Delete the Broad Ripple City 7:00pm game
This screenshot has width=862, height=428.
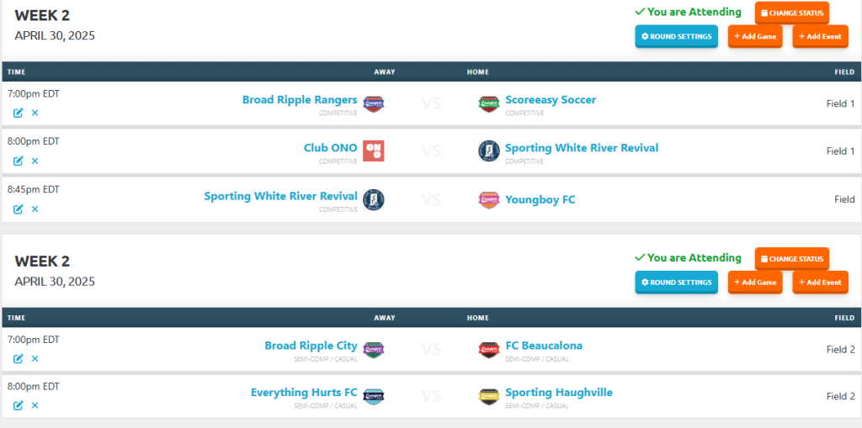[x=35, y=359]
